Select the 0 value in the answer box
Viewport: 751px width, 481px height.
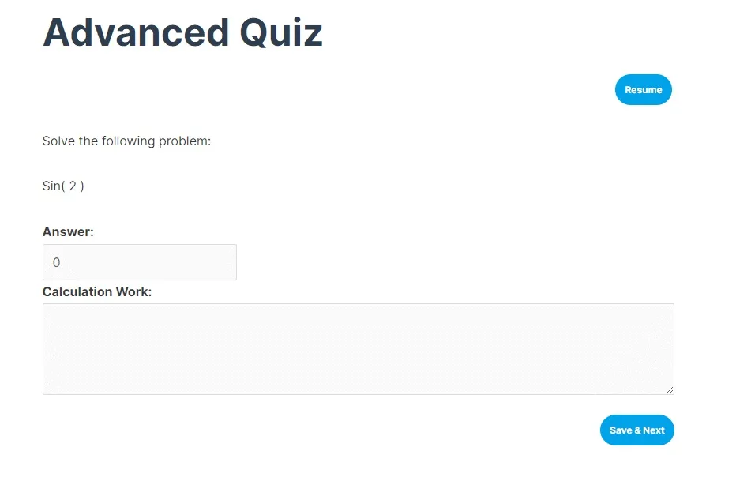56,261
